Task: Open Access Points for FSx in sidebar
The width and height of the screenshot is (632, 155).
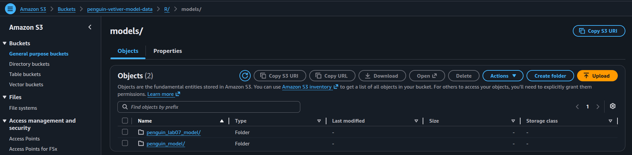Action: pos(33,149)
